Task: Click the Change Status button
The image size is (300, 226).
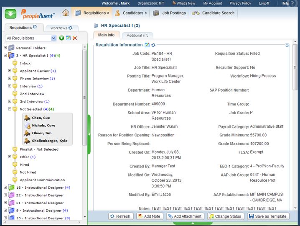Action: [225, 216]
